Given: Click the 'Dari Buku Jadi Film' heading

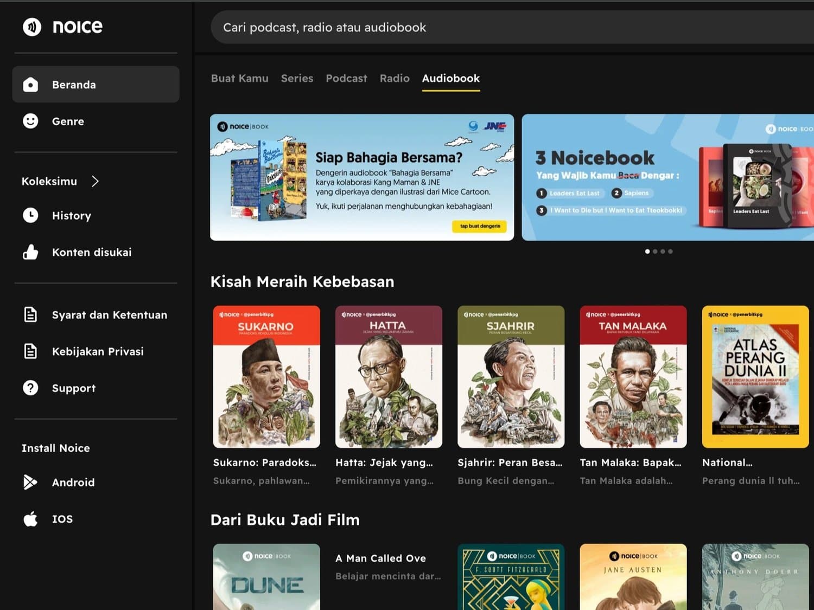Looking at the screenshot, I should [x=285, y=519].
